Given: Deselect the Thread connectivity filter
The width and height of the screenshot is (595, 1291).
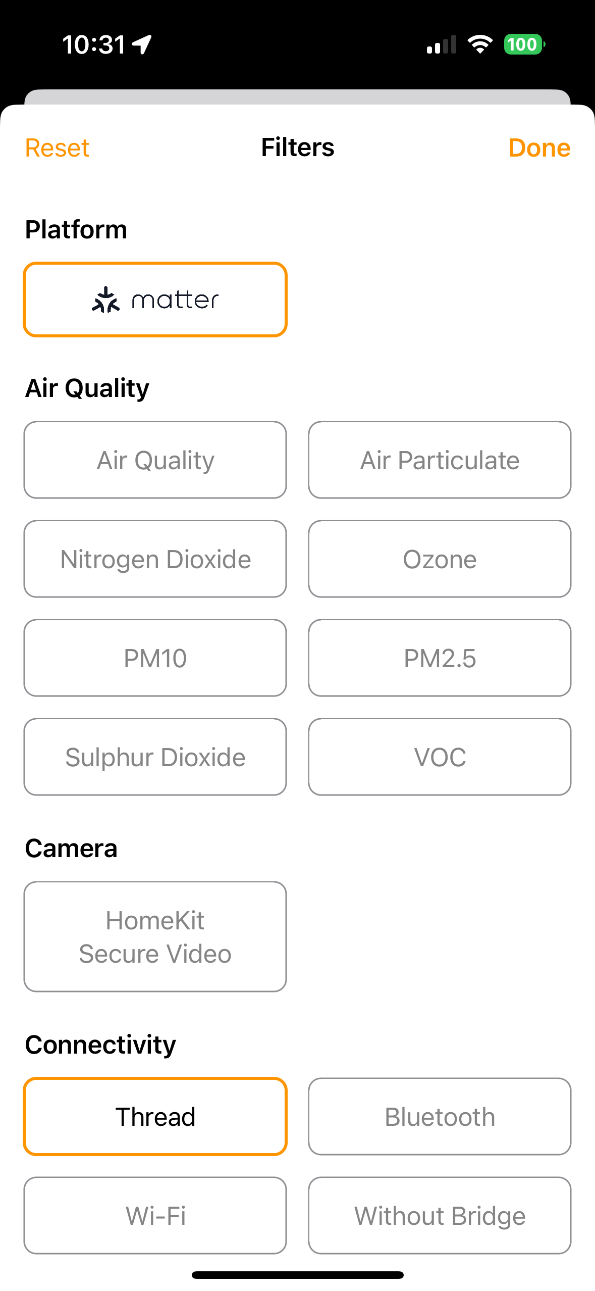Looking at the screenshot, I should click(x=155, y=1117).
